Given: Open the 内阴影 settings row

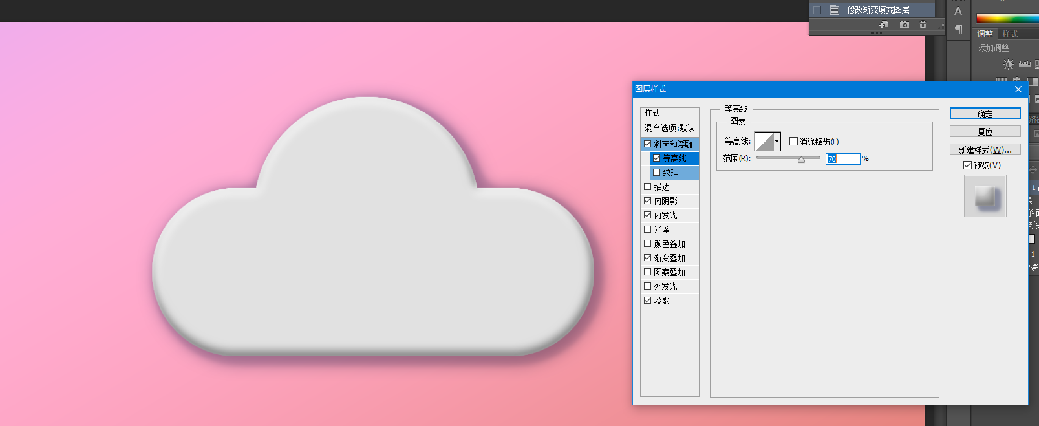Looking at the screenshot, I should click(x=670, y=201).
